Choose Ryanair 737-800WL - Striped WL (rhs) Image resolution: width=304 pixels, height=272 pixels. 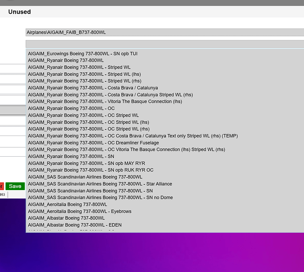(x=85, y=81)
